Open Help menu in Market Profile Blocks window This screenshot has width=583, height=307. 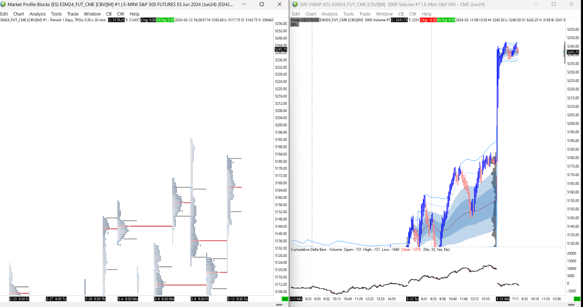click(x=134, y=14)
